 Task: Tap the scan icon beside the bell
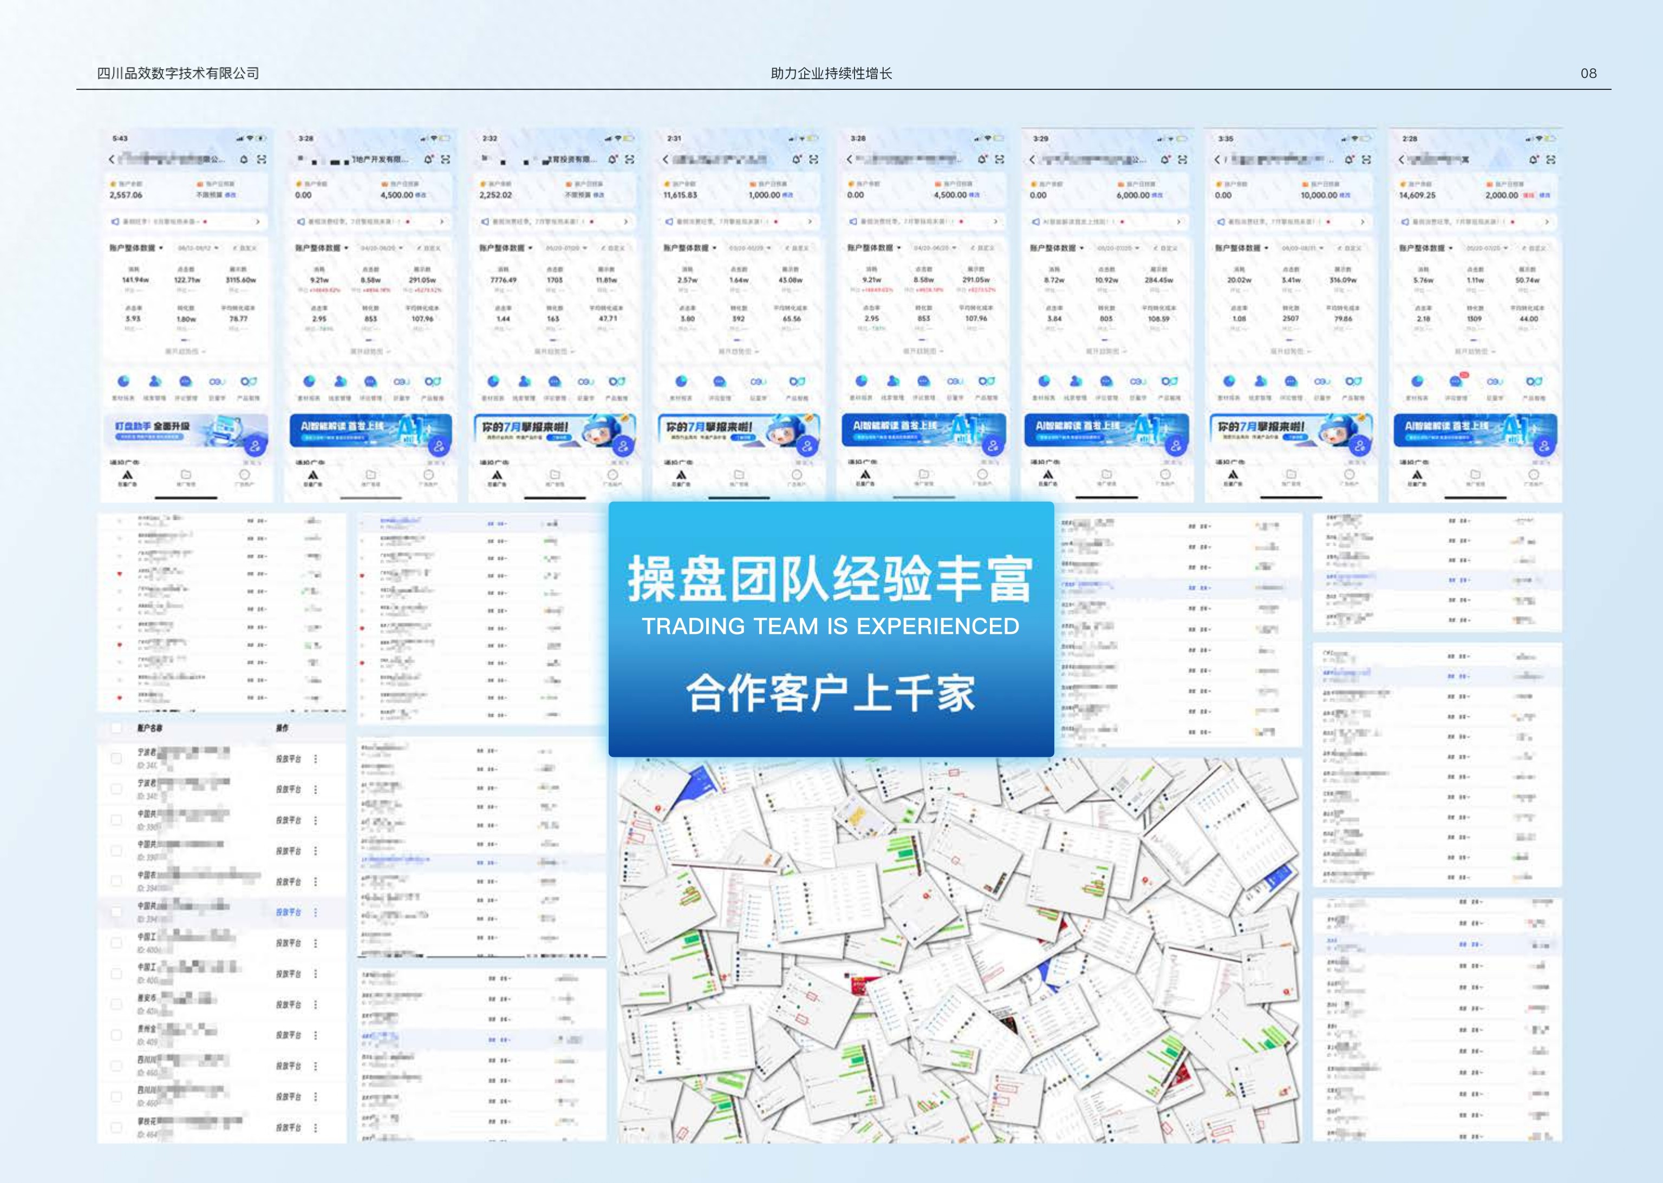tap(262, 160)
